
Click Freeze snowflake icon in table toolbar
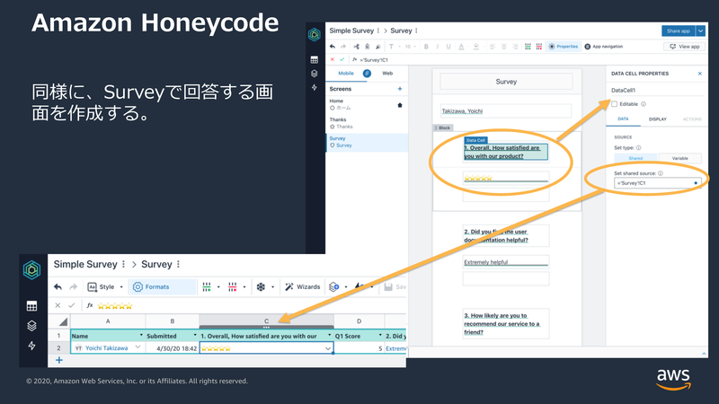tap(261, 286)
